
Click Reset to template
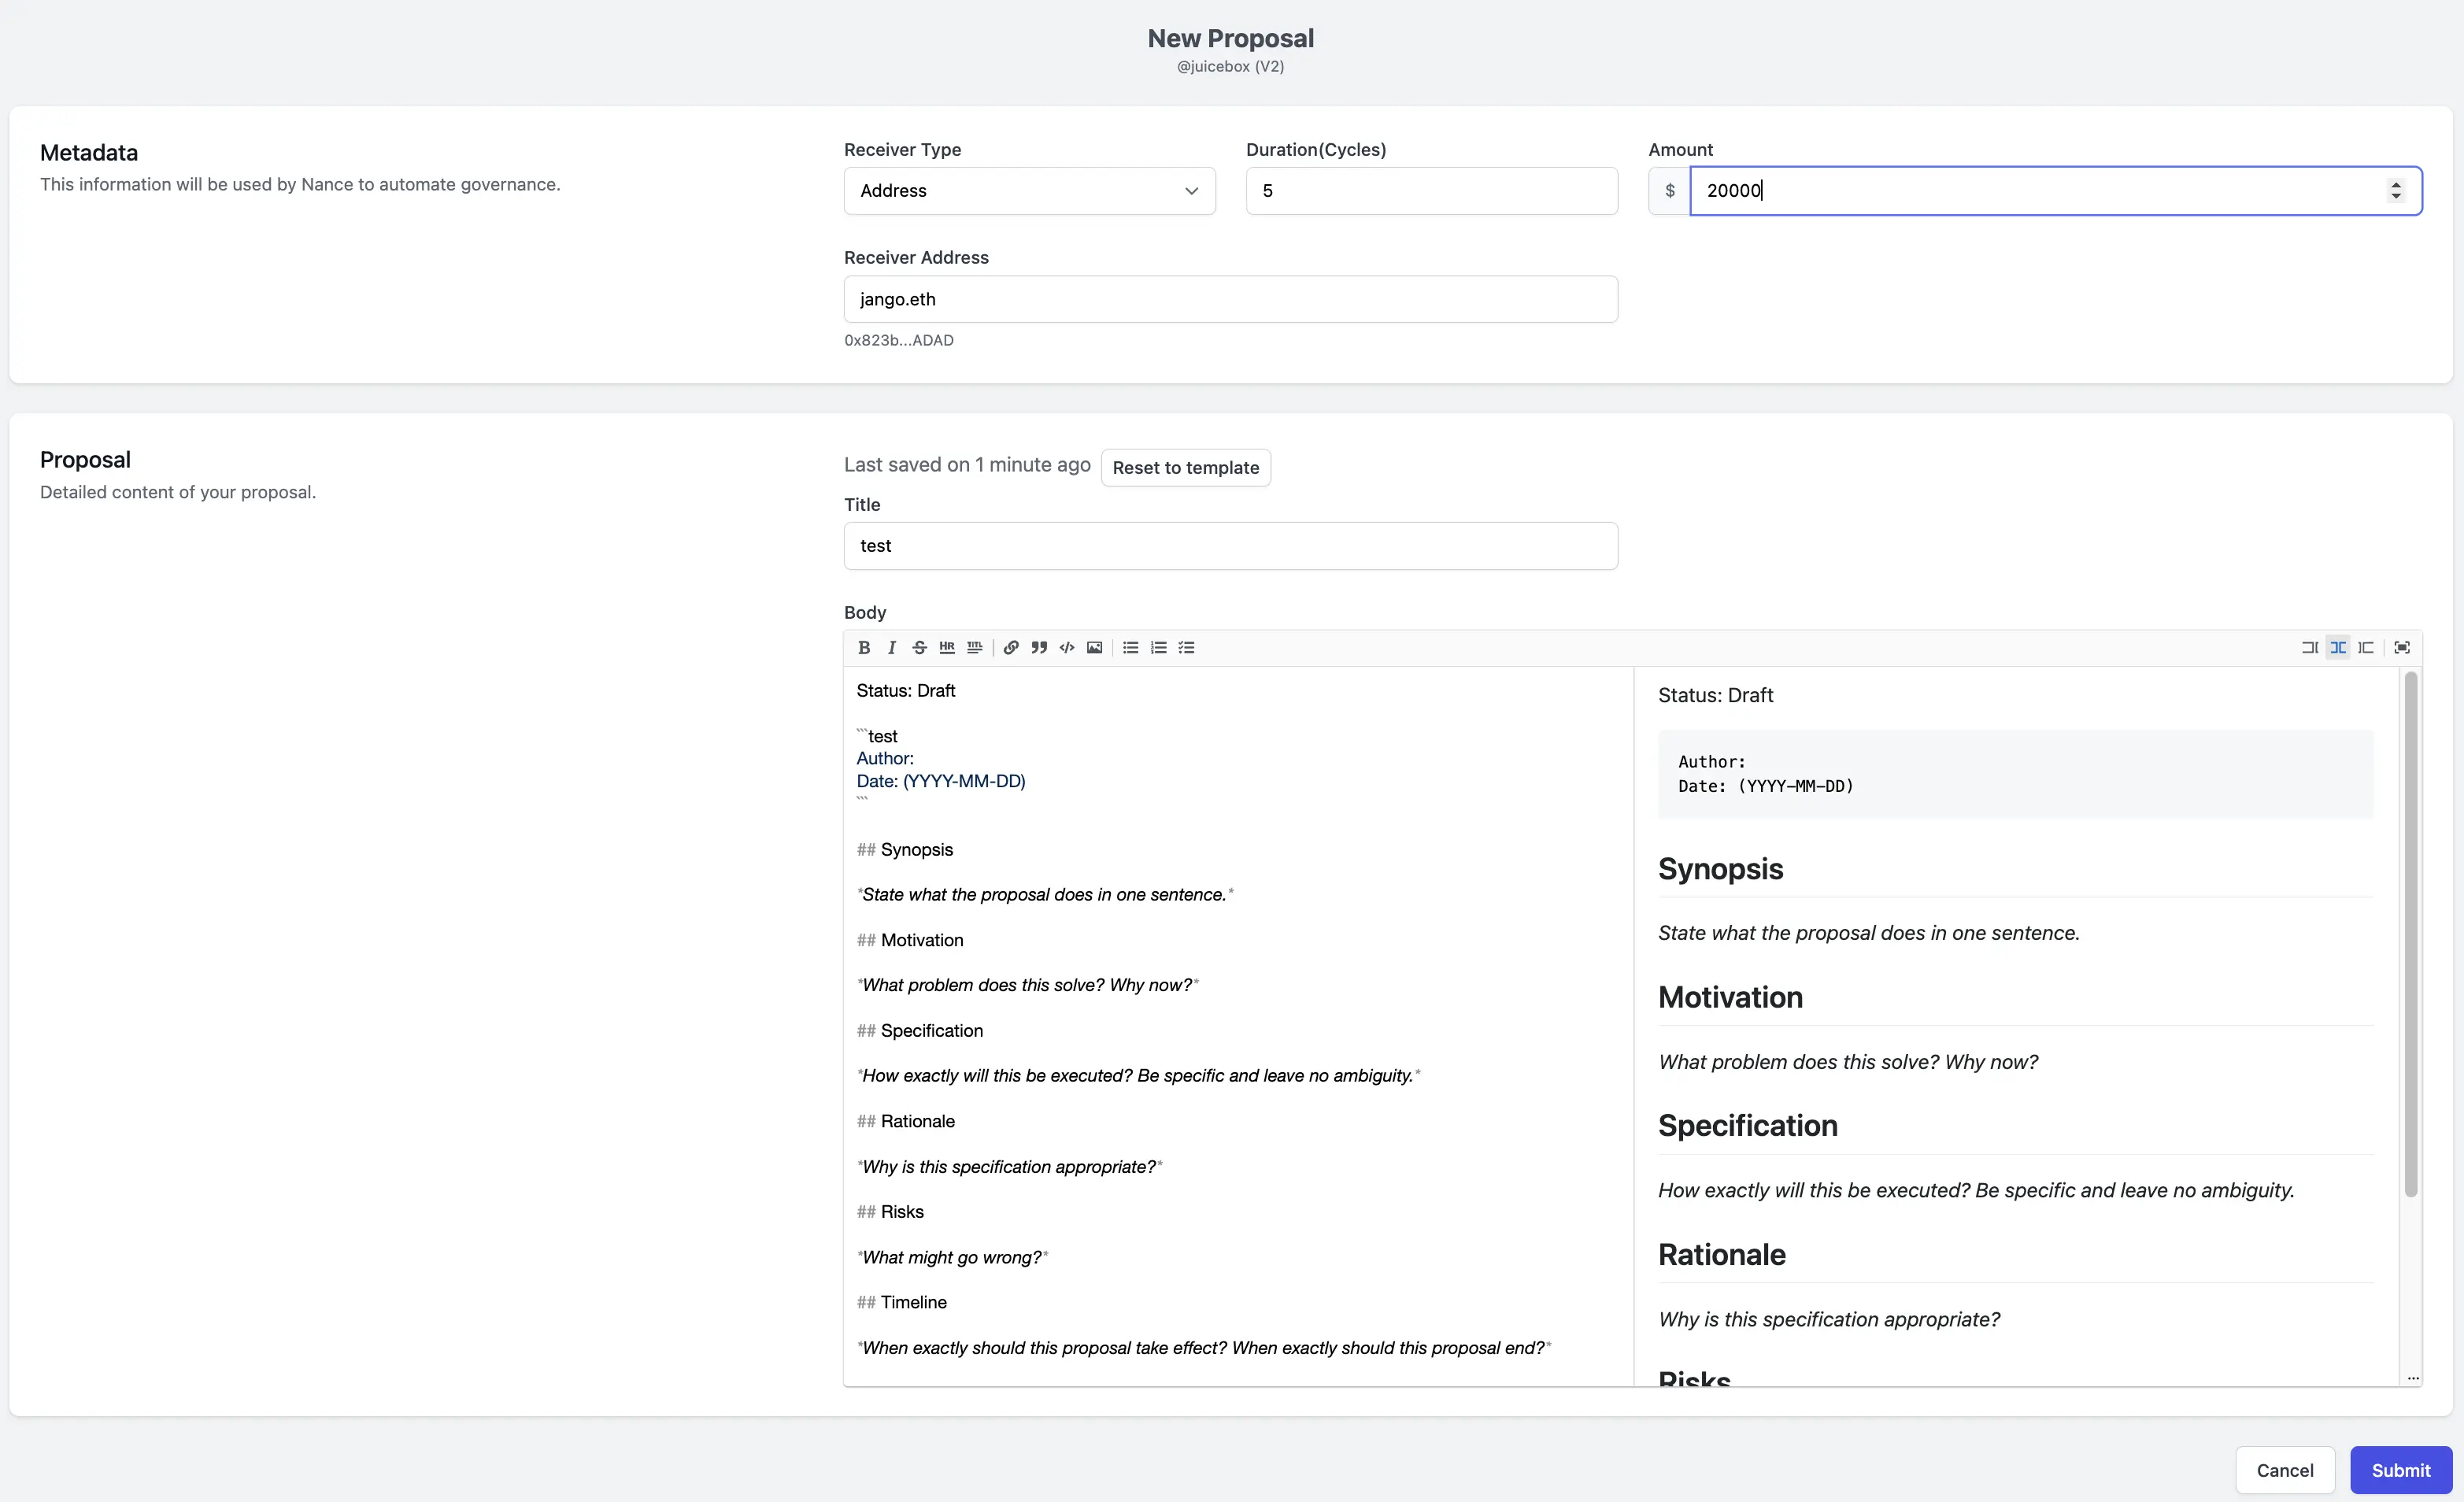1186,467
